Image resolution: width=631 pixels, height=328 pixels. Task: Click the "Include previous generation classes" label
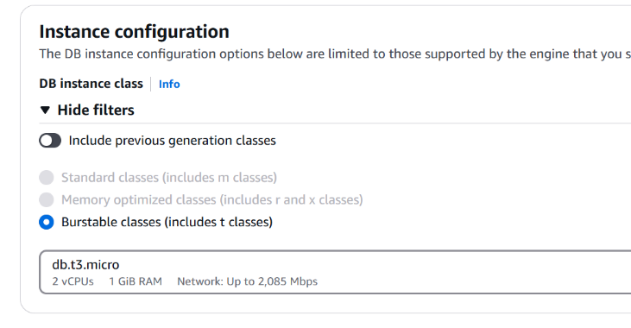[x=173, y=141]
